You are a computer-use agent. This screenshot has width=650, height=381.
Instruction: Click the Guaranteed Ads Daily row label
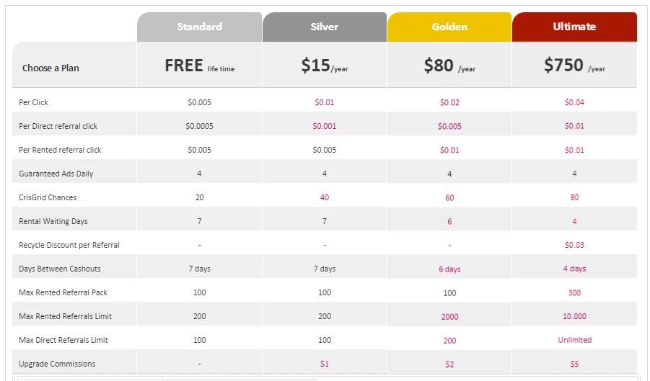56,174
